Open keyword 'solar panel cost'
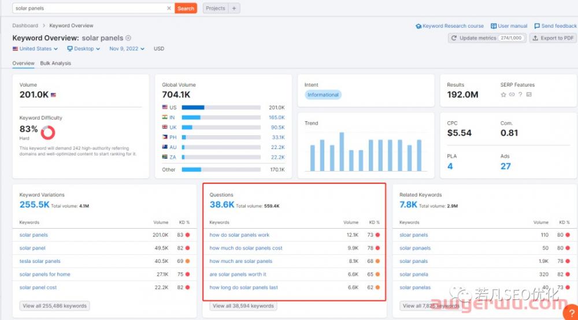 pos(38,288)
